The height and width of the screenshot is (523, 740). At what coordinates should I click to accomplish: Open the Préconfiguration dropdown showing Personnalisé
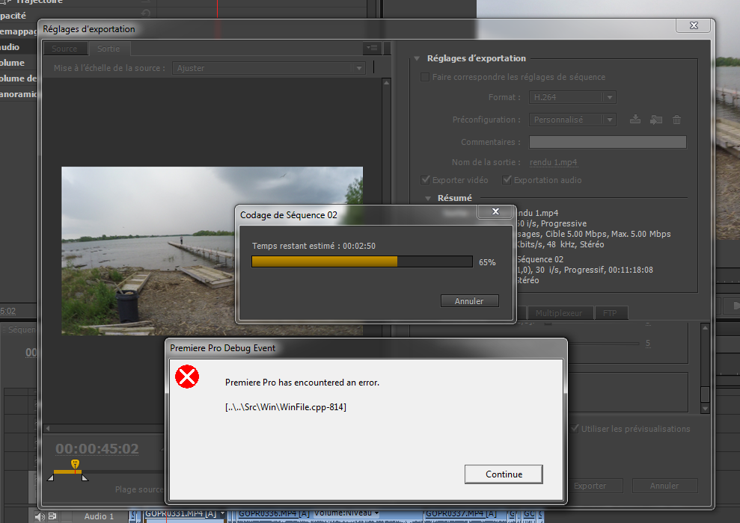pyautogui.click(x=572, y=120)
